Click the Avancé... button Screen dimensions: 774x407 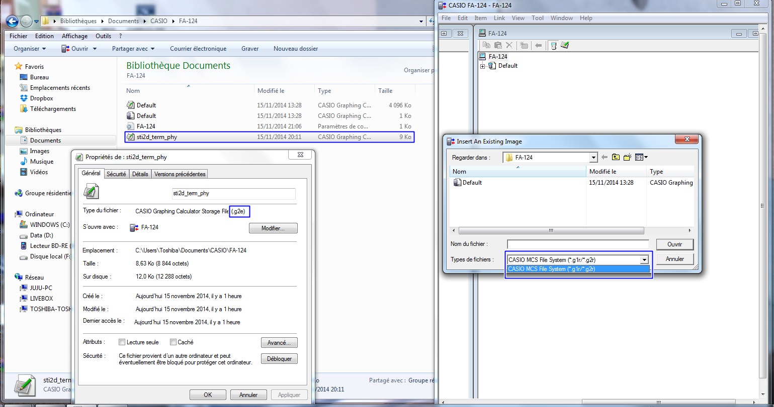point(279,343)
